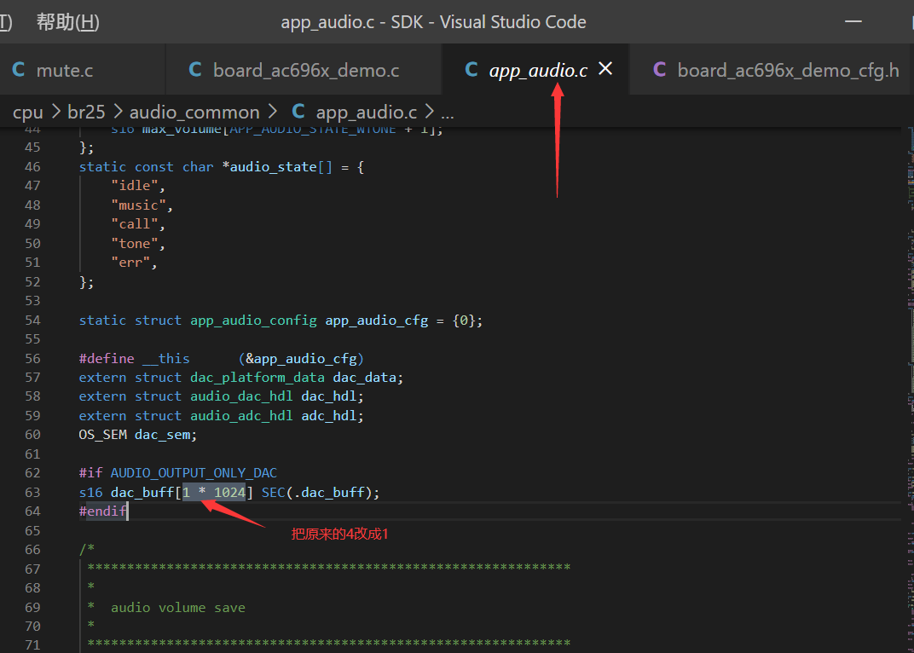The width and height of the screenshot is (914, 653).
Task: Open the audio_common breadcrumb segment
Action: pyautogui.click(x=194, y=112)
